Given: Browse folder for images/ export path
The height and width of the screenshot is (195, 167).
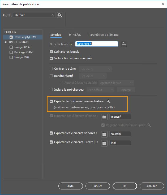Looking at the screenshot, I should pyautogui.click(x=104, y=117).
